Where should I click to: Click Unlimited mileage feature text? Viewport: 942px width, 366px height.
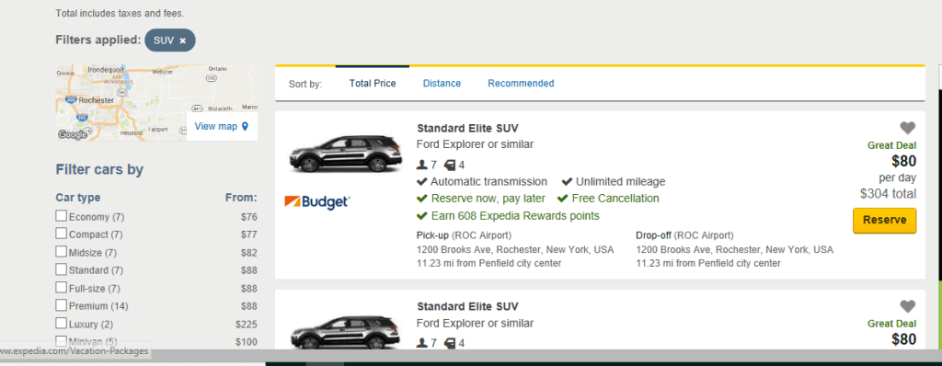point(621,181)
